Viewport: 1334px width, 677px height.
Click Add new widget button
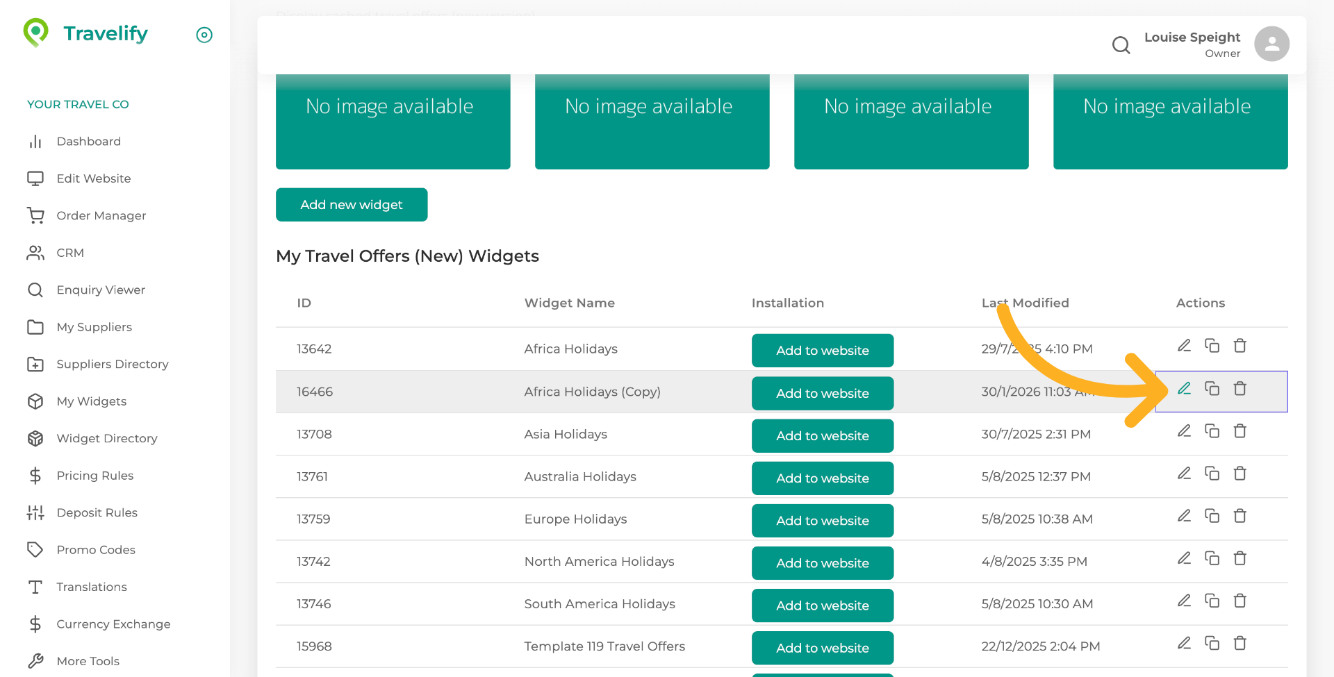pos(352,205)
